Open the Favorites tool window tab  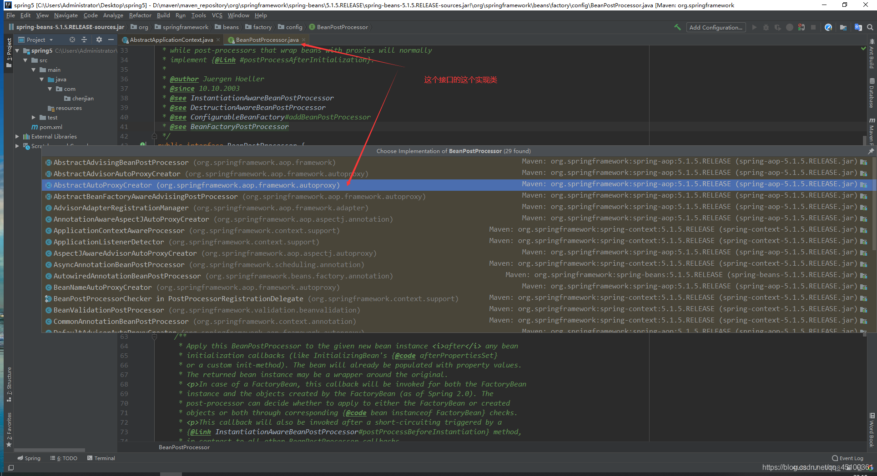(x=9, y=429)
